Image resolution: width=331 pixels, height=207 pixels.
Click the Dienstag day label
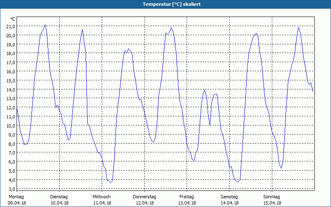click(59, 197)
